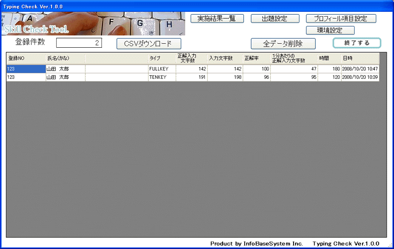The width and height of the screenshot is (394, 249).
Task: Click time value 180 cell
Action: pos(329,69)
